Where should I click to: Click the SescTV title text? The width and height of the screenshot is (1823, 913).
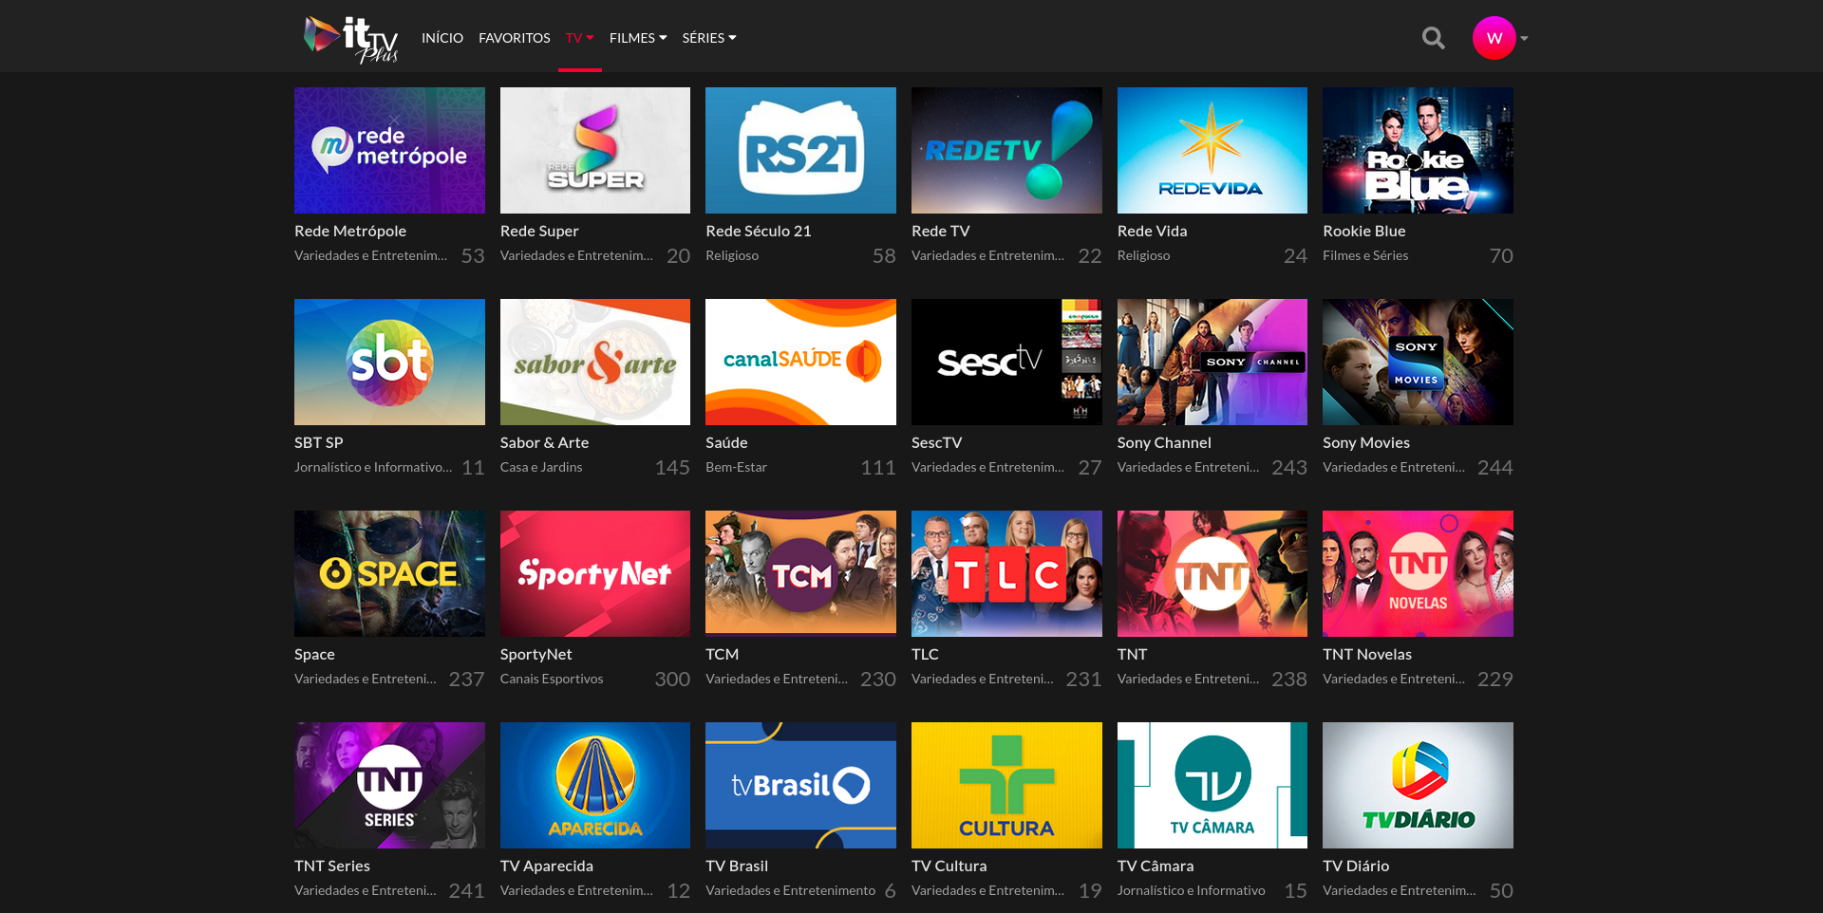[937, 442]
